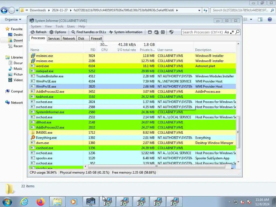Select WmiPrvSE.exe with PID 3820
276x207 pixels.
coord(132,87)
